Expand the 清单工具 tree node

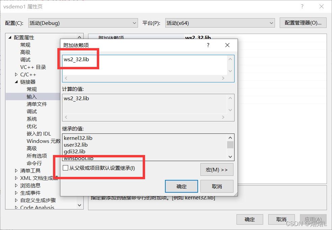pos(16,170)
